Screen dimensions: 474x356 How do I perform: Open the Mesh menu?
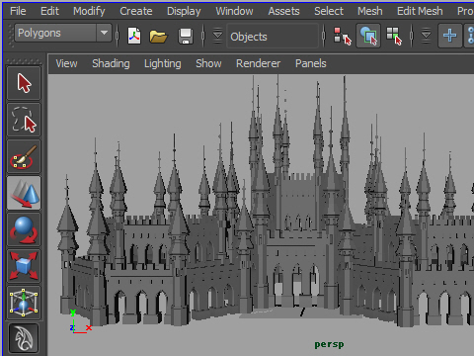370,11
